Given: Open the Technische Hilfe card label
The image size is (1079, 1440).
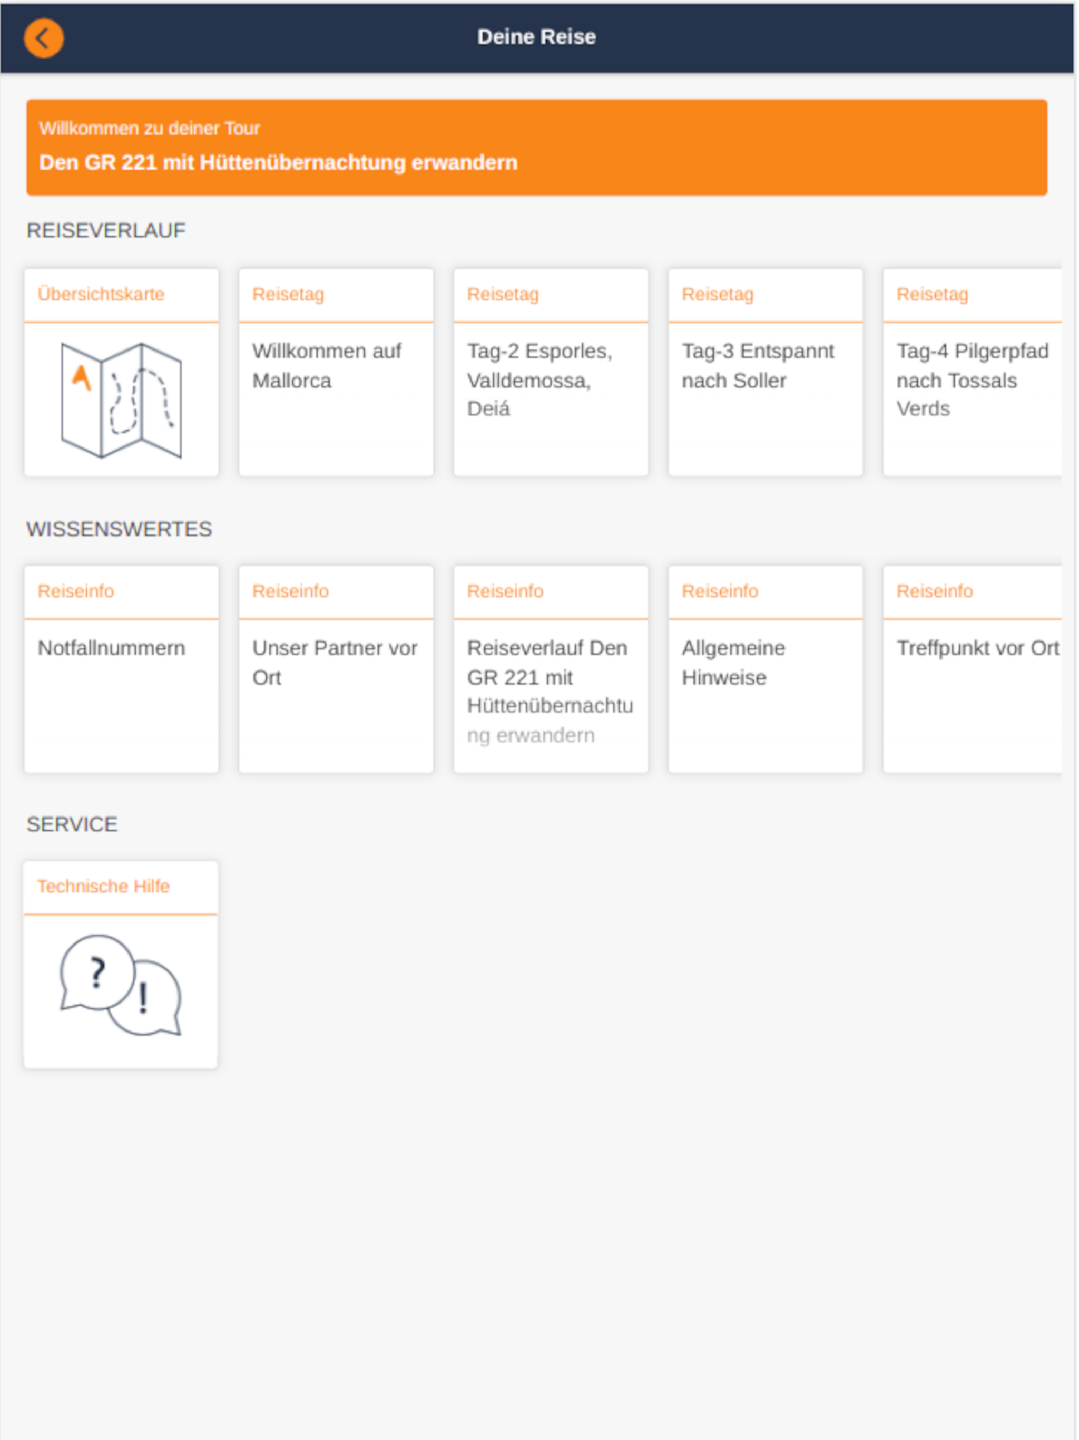Looking at the screenshot, I should pyautogui.click(x=103, y=887).
